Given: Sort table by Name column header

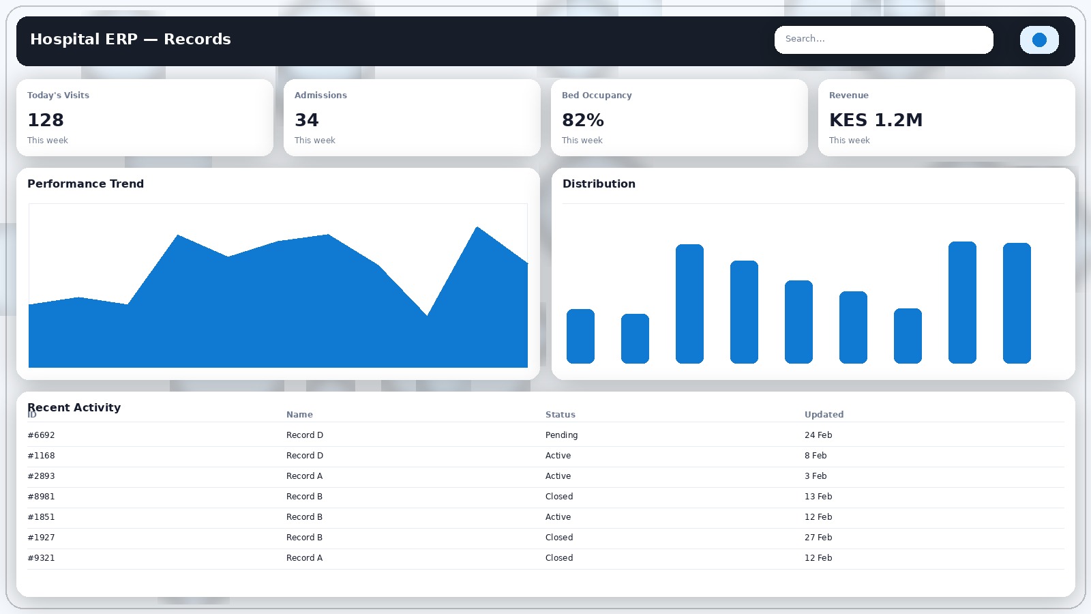Looking at the screenshot, I should pyautogui.click(x=299, y=414).
